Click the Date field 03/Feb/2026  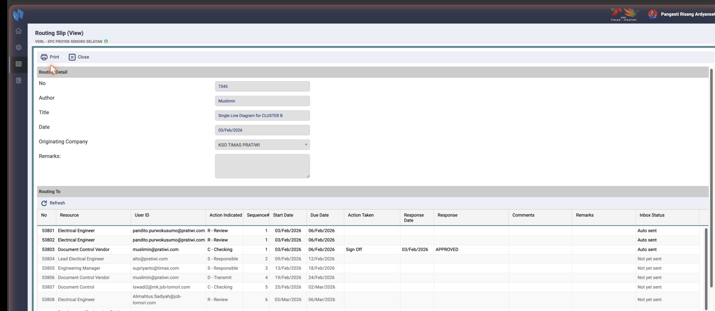pyautogui.click(x=262, y=130)
